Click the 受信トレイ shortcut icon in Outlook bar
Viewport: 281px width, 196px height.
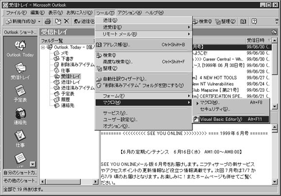pyautogui.click(x=20, y=68)
